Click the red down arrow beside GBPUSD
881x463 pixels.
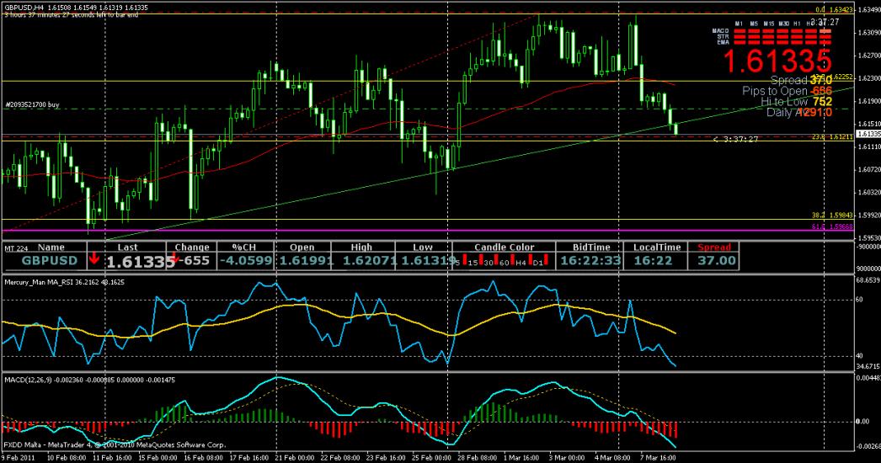click(x=94, y=259)
